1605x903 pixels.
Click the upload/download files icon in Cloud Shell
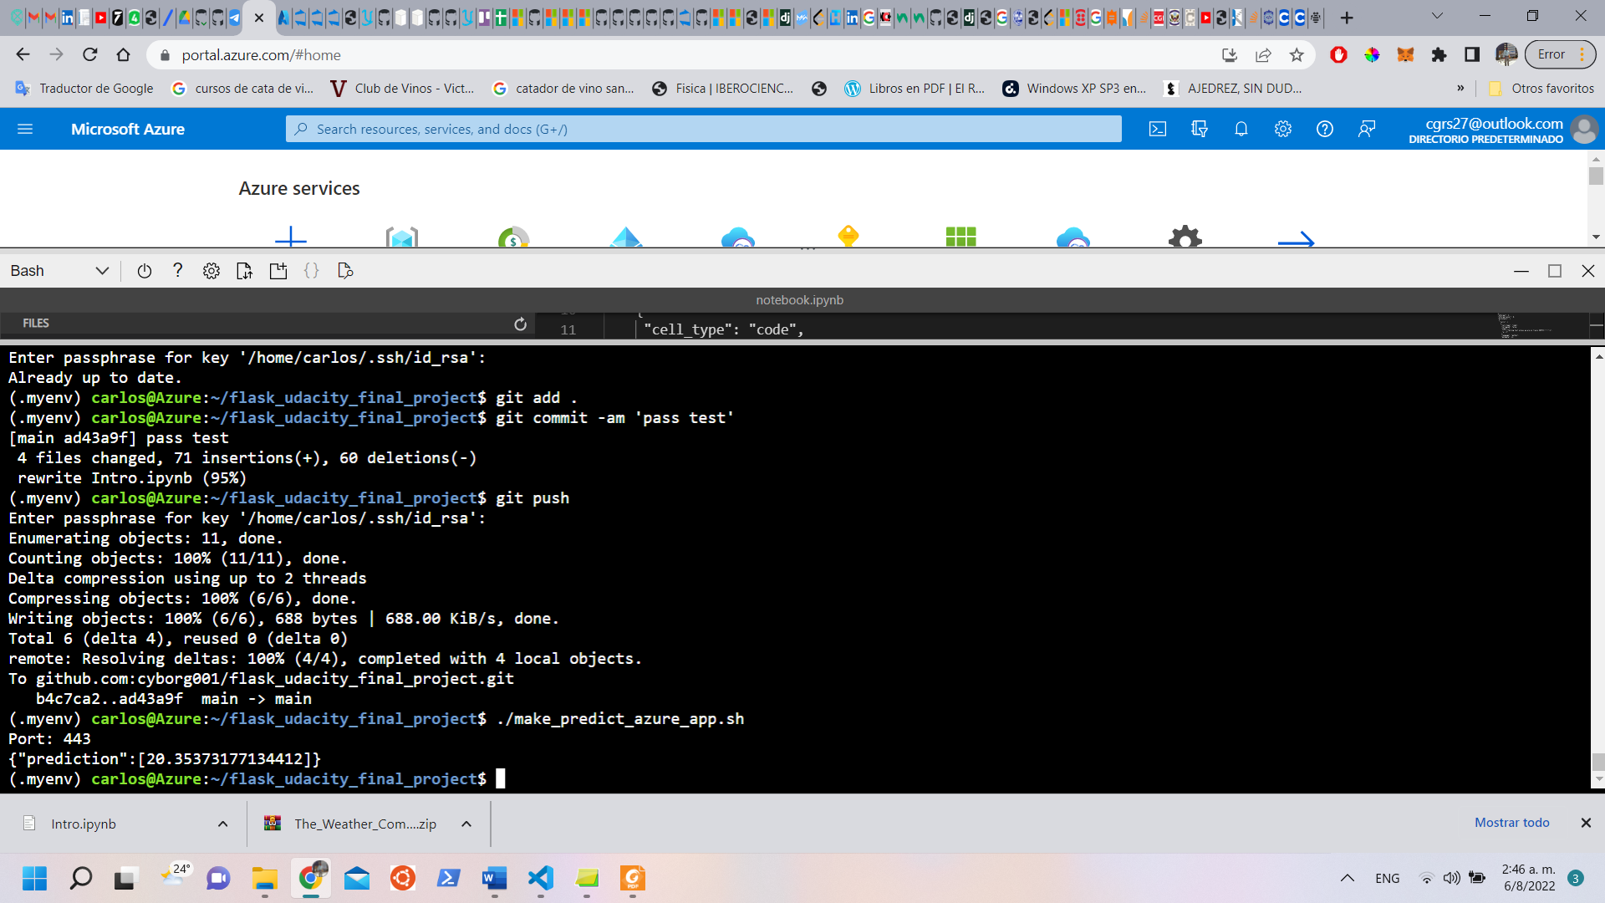(x=244, y=270)
